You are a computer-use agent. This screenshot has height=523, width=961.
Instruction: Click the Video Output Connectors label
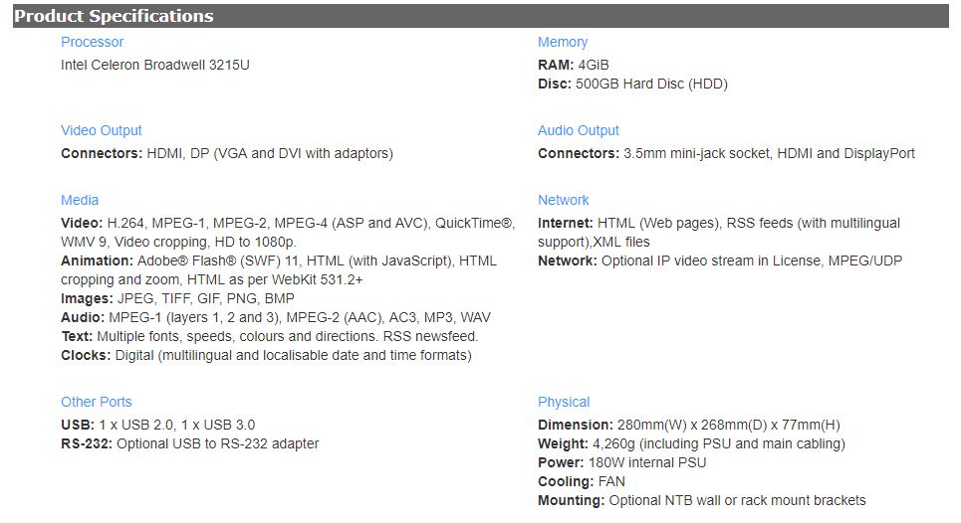pyautogui.click(x=102, y=153)
